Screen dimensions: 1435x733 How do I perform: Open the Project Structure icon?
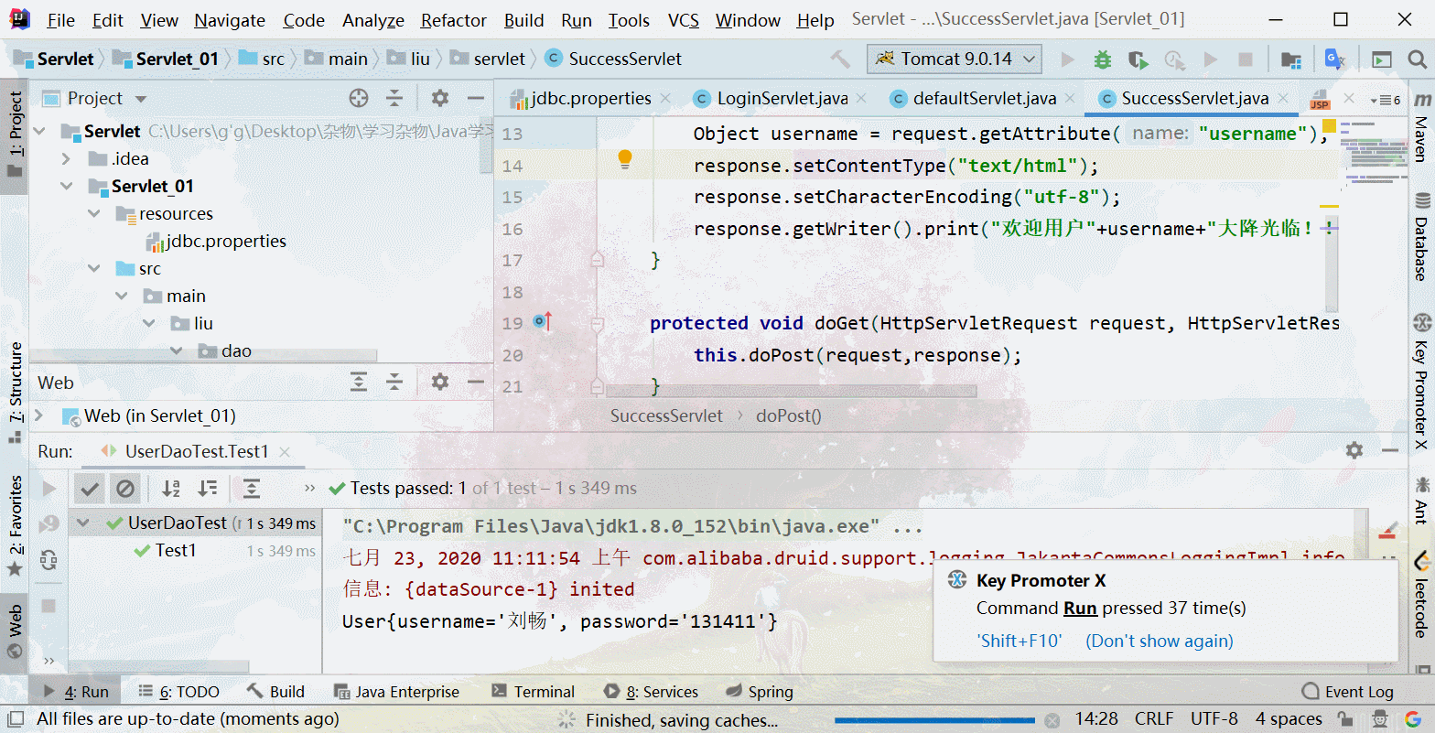click(x=1291, y=59)
